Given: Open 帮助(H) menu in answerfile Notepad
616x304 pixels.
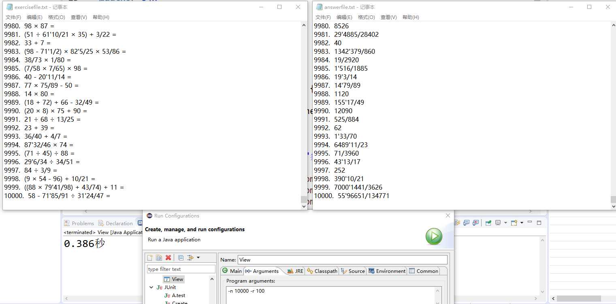Looking at the screenshot, I should tap(411, 17).
